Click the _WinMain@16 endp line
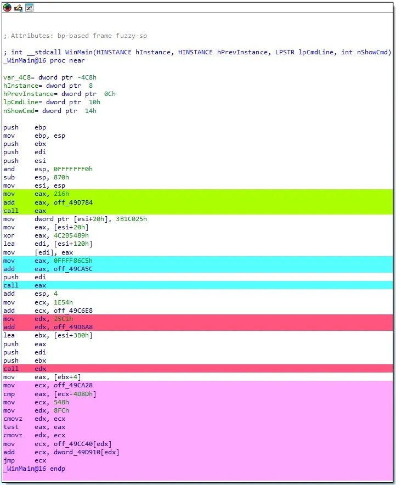The width and height of the screenshot is (396, 485). click(34, 469)
